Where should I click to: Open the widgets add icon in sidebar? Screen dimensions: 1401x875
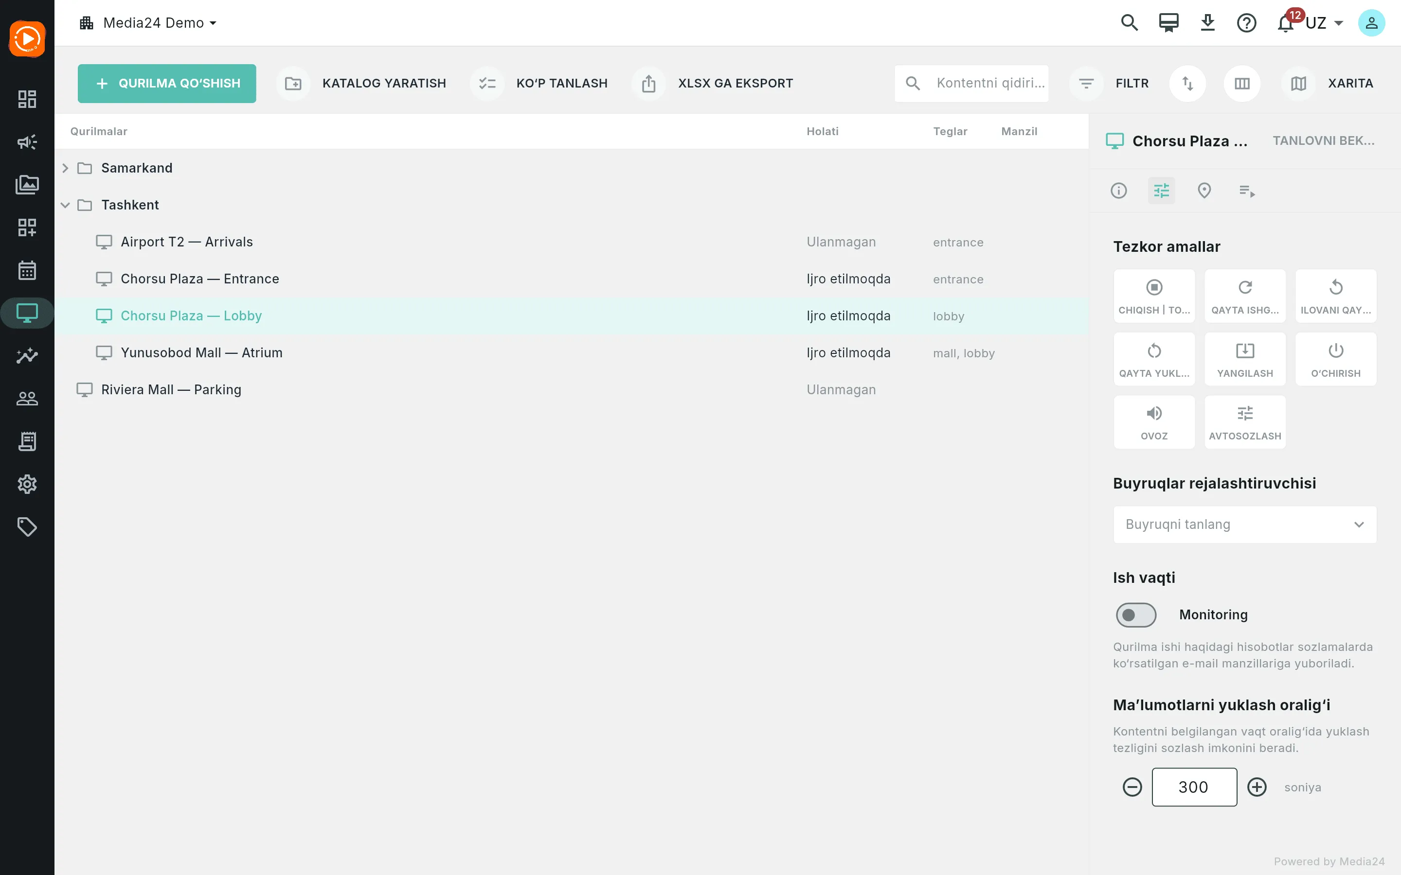pos(27,227)
